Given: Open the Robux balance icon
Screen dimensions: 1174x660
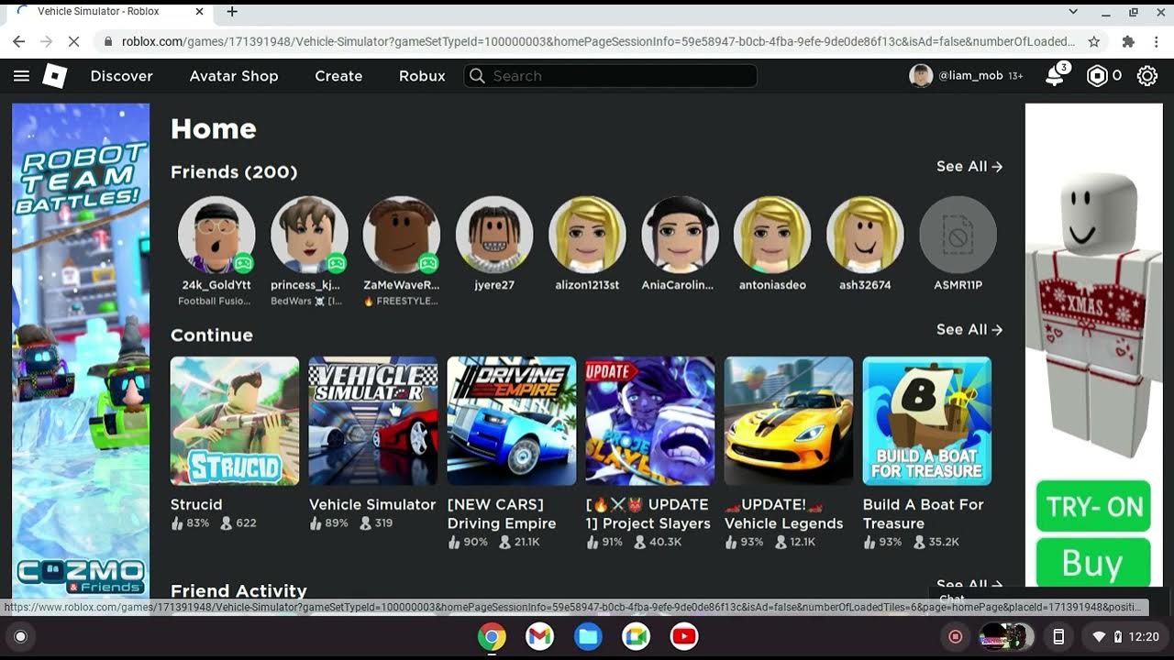Looking at the screenshot, I should click(1097, 76).
